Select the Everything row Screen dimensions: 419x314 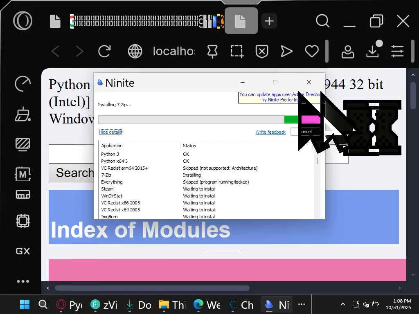[x=206, y=182]
